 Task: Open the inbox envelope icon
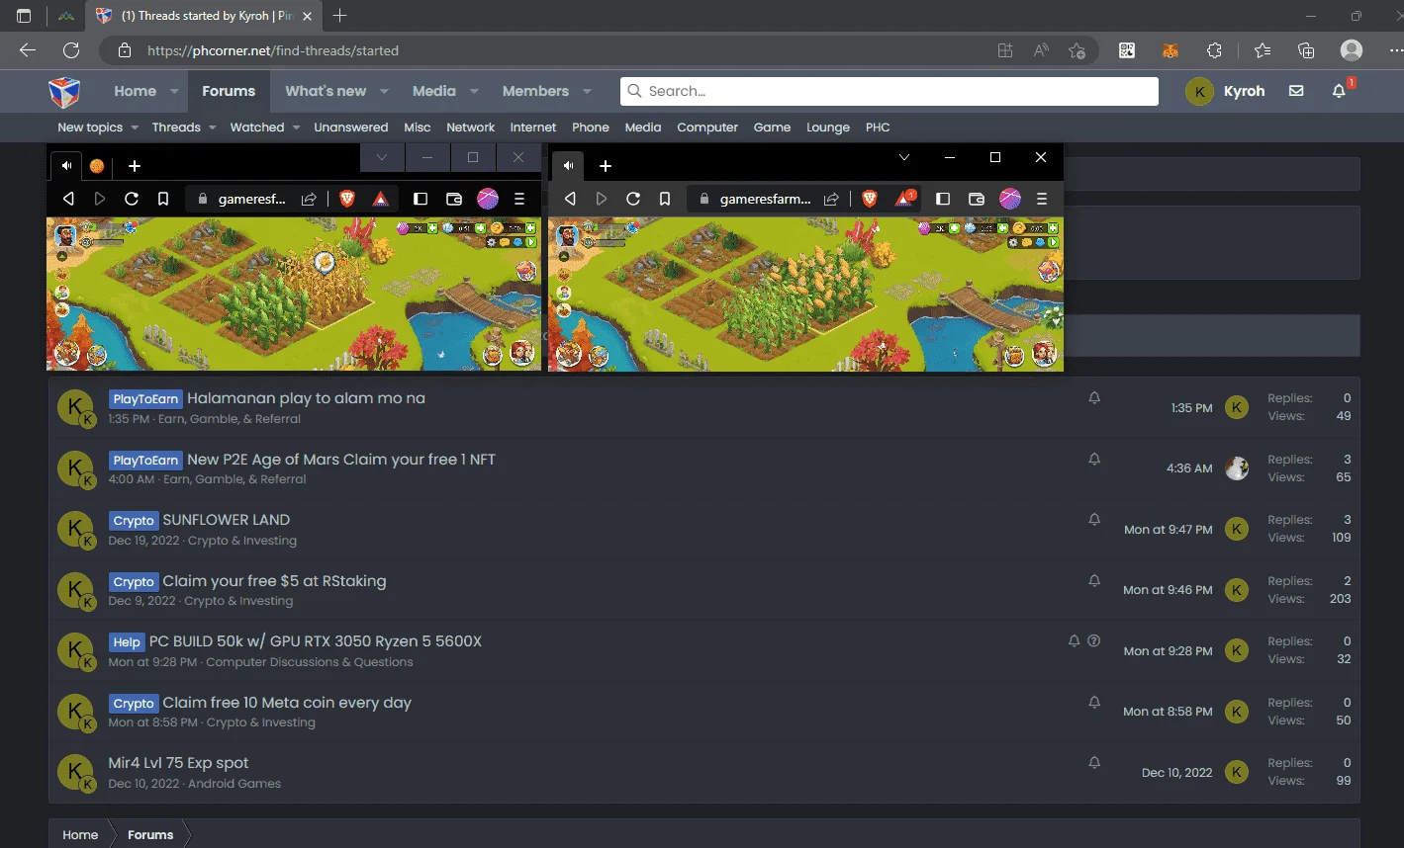1296,91
